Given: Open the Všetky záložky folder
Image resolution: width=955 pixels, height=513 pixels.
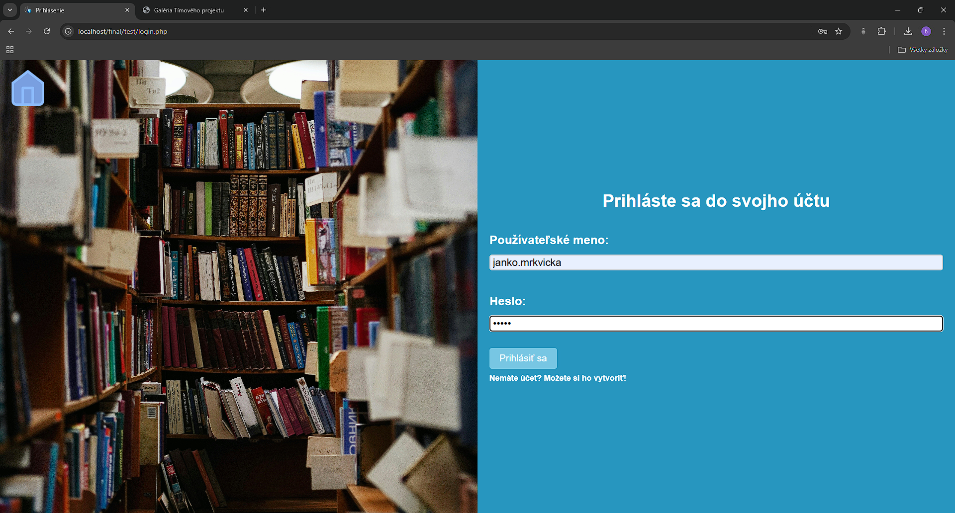Looking at the screenshot, I should [923, 50].
